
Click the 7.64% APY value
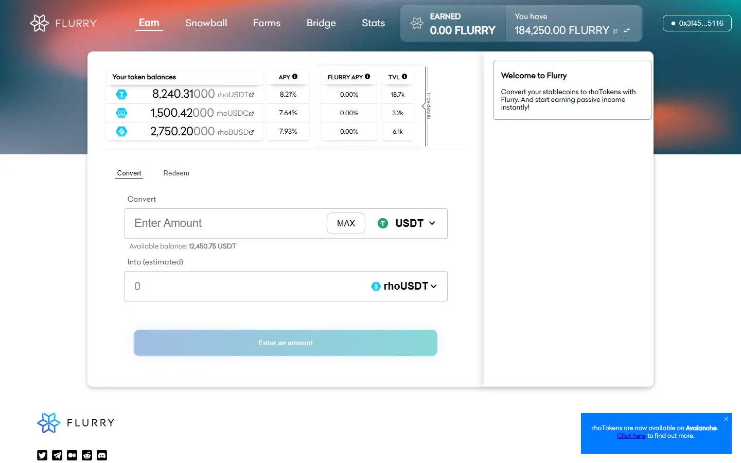tap(288, 113)
